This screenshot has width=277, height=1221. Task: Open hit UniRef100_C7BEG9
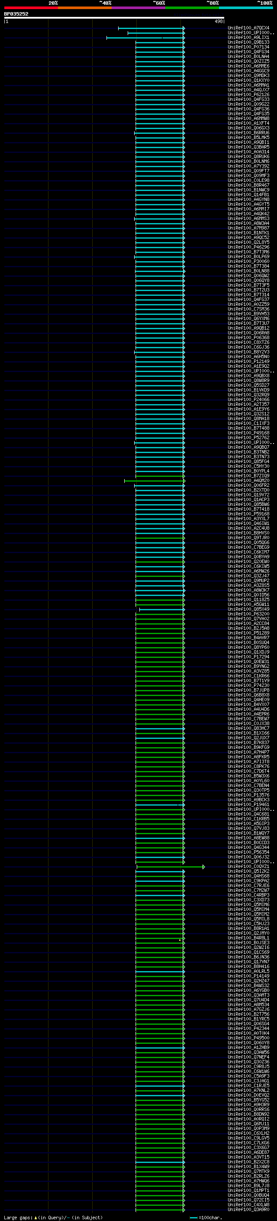click(x=248, y=547)
